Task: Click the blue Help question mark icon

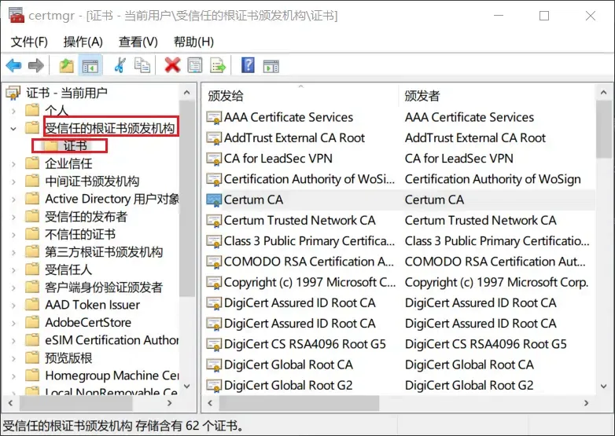Action: (x=248, y=65)
